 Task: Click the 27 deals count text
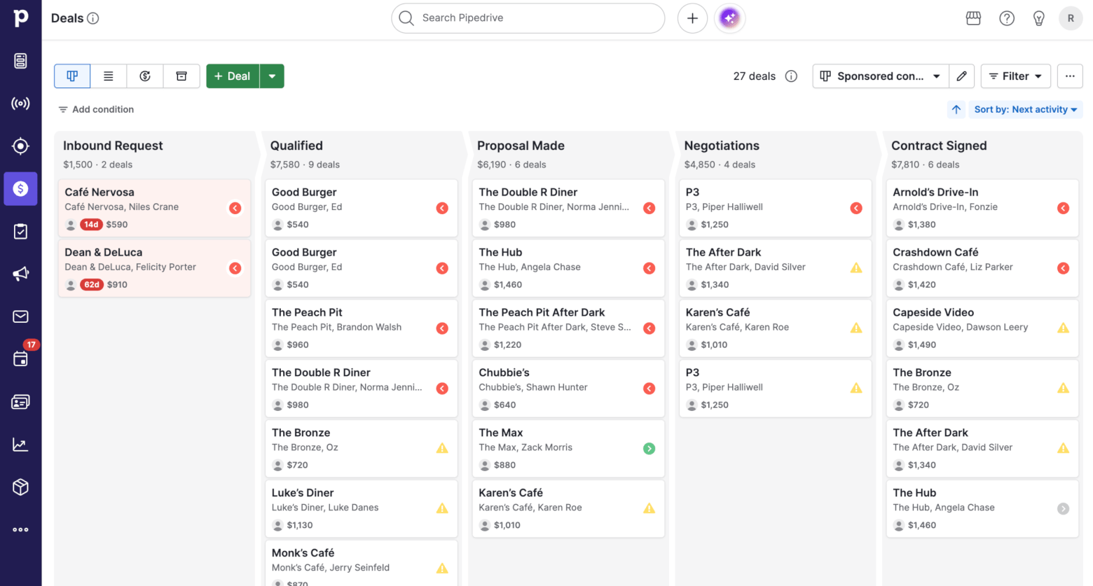pyautogui.click(x=755, y=76)
